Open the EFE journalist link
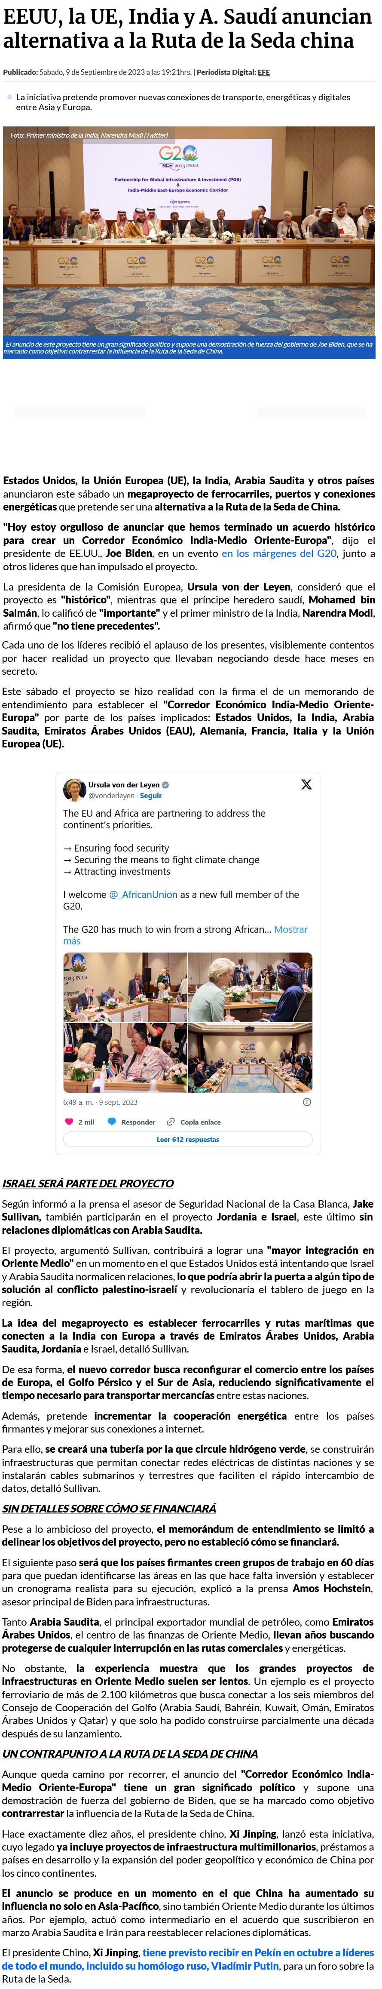The image size is (382, 1989). [264, 73]
